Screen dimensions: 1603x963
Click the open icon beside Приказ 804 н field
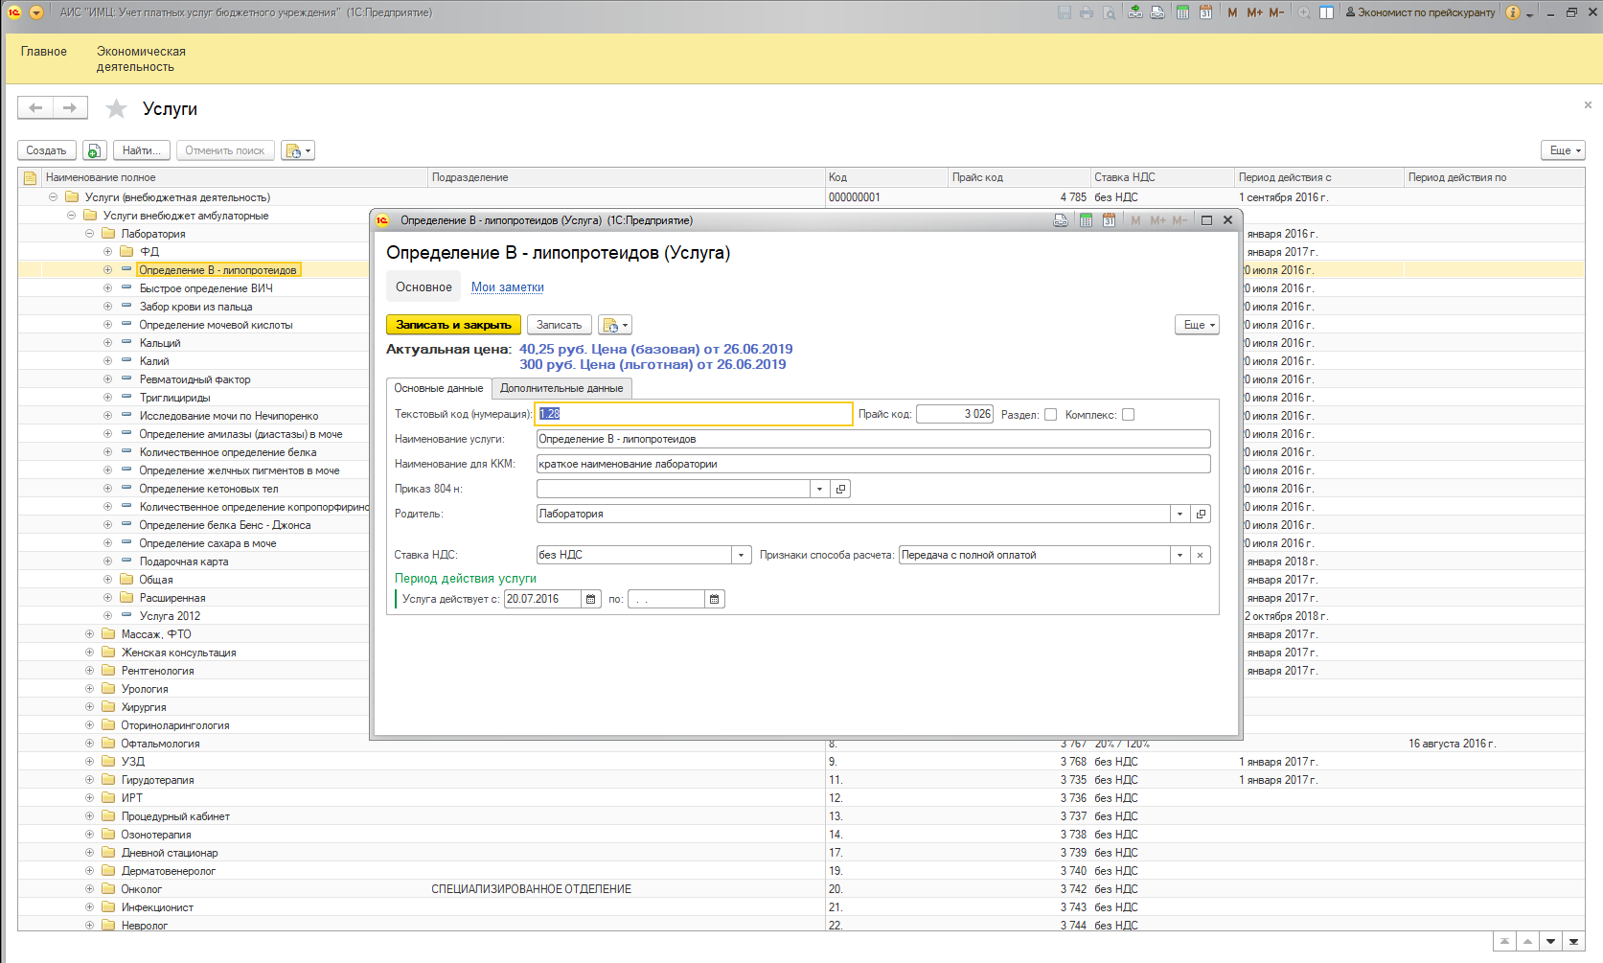(840, 489)
